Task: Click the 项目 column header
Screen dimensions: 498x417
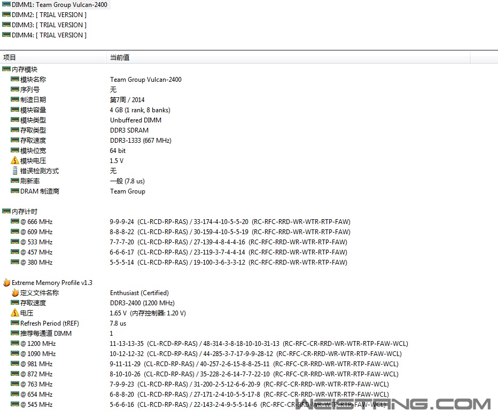Action: pos(10,57)
